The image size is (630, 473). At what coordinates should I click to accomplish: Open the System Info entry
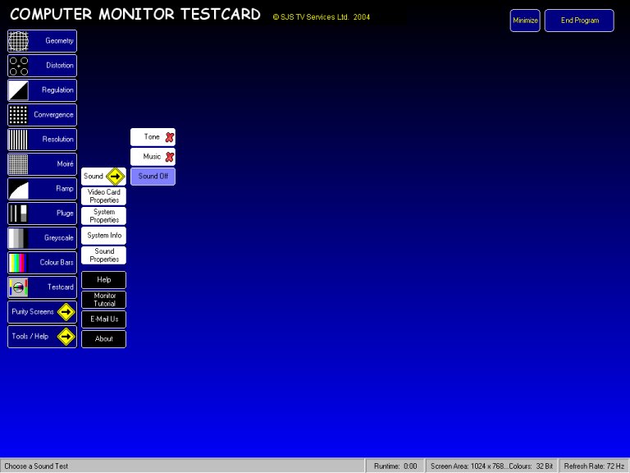tap(104, 236)
